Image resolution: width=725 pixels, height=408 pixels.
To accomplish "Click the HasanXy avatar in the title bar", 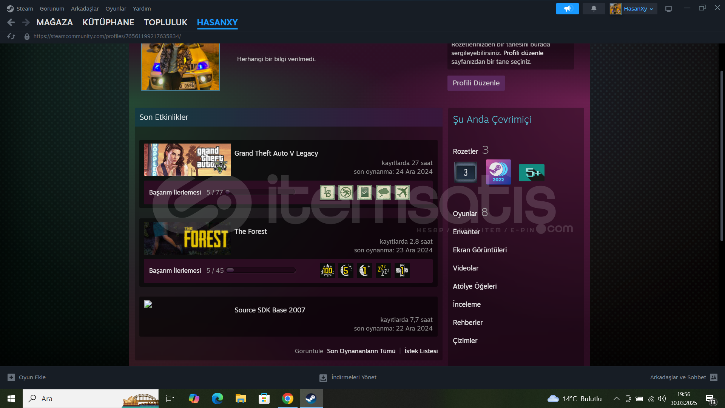I will click(615, 9).
